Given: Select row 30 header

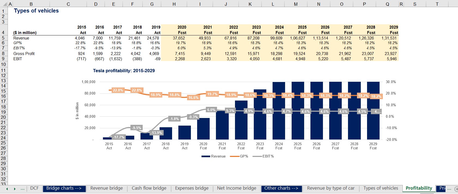Looking at the screenshot, I should [x=4, y=169].
